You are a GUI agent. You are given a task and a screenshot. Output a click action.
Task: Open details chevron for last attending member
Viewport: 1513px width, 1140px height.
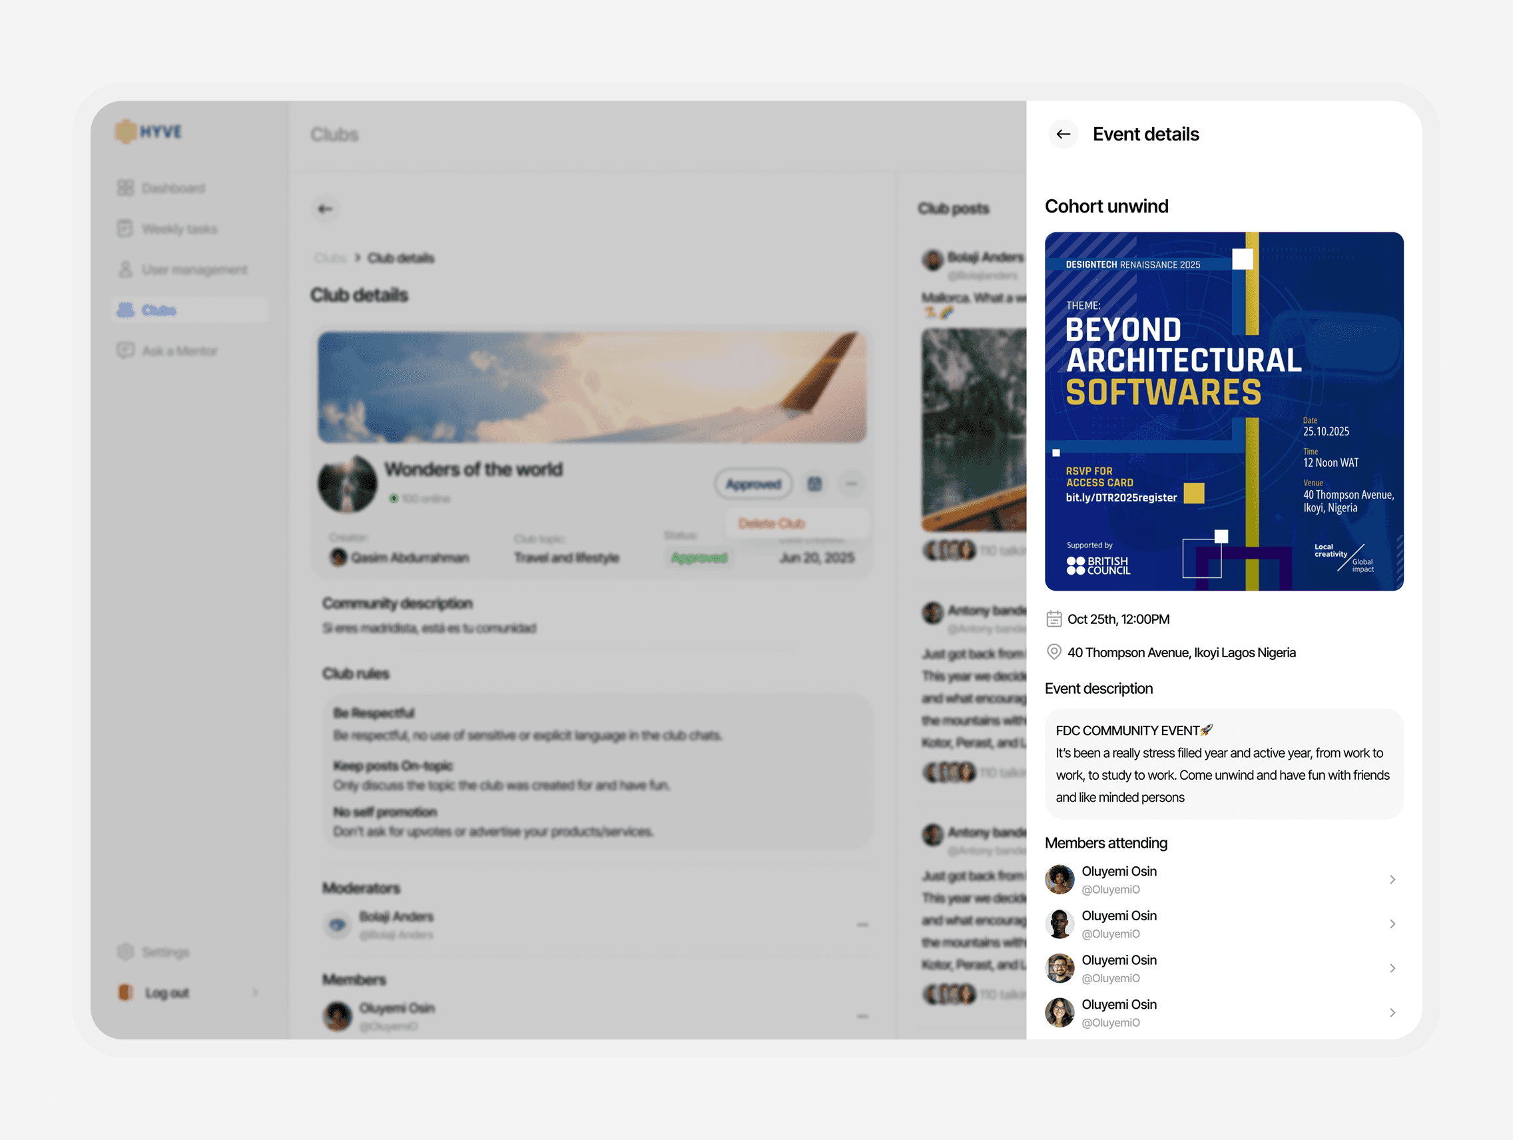click(x=1392, y=1012)
